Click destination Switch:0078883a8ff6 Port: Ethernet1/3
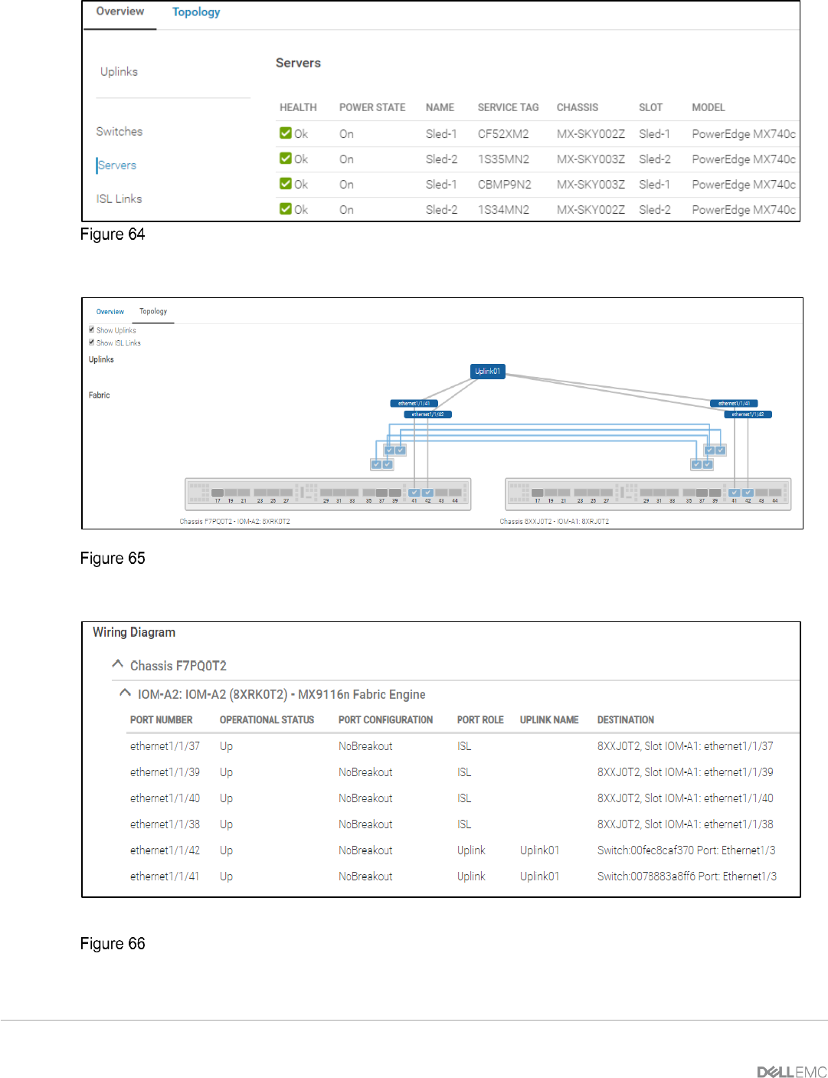 (687, 876)
